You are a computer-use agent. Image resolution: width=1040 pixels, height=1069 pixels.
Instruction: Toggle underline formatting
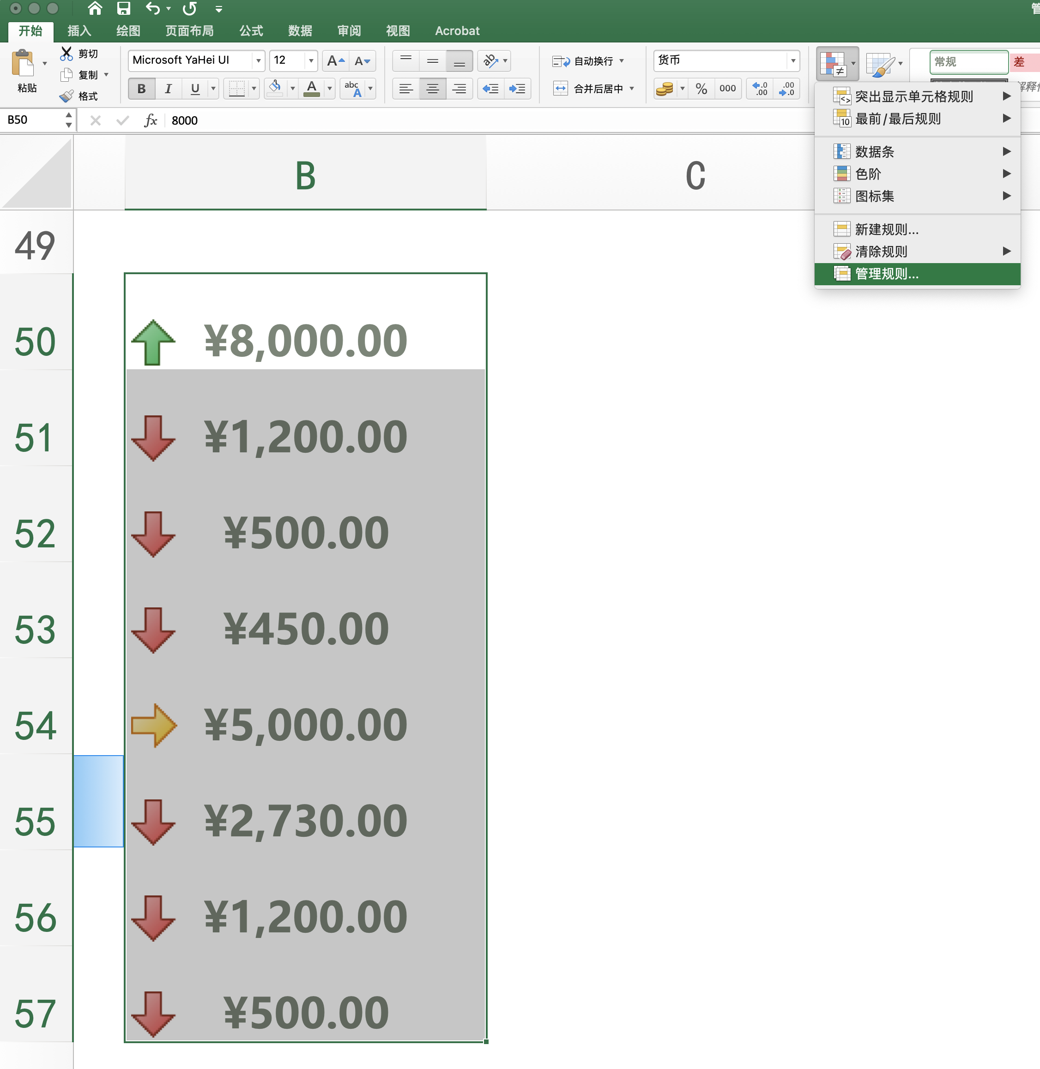[194, 89]
